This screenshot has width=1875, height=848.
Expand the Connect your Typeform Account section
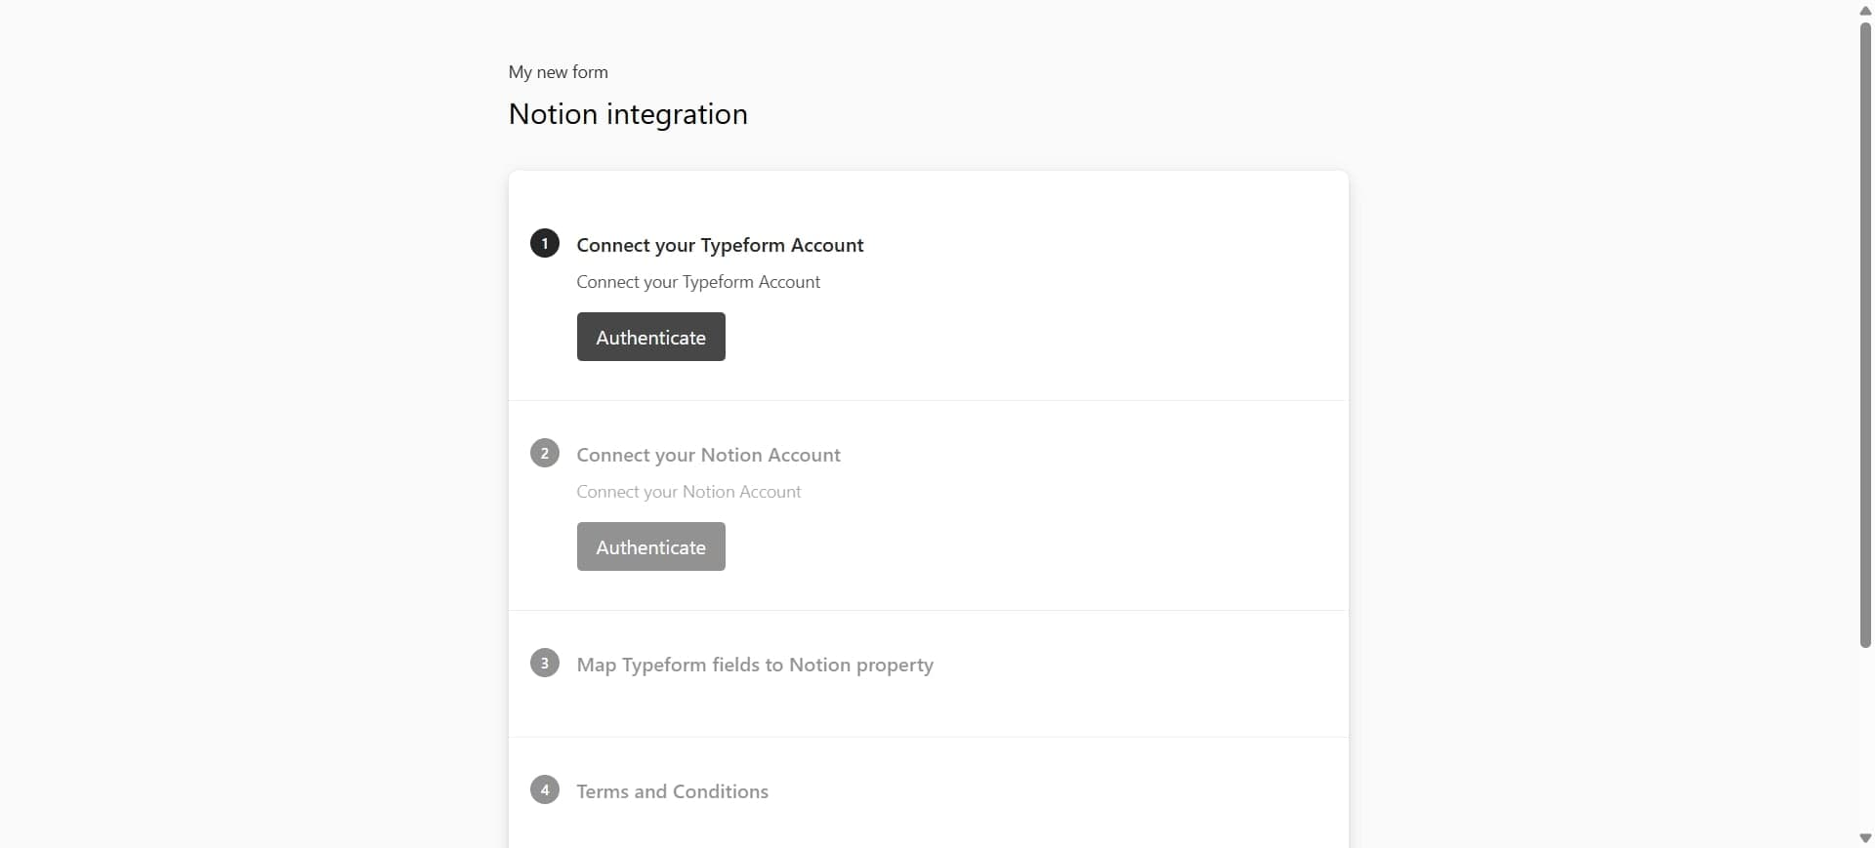(721, 245)
